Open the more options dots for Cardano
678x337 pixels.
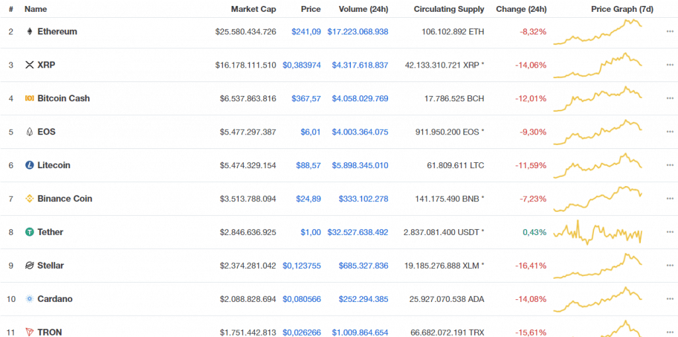[670, 299]
